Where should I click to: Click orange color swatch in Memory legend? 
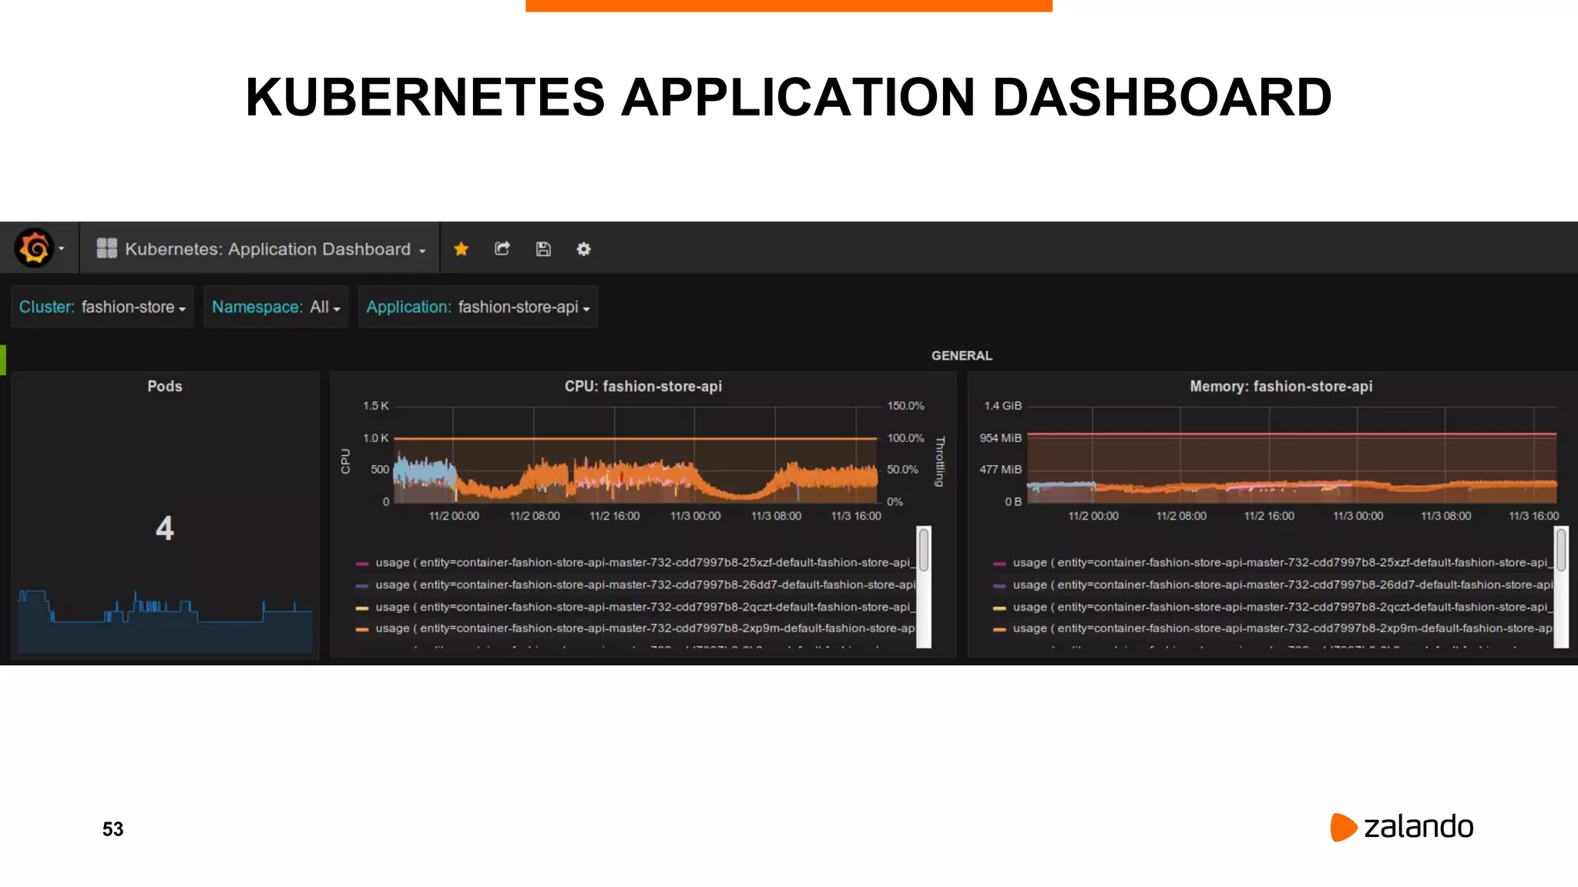999,629
